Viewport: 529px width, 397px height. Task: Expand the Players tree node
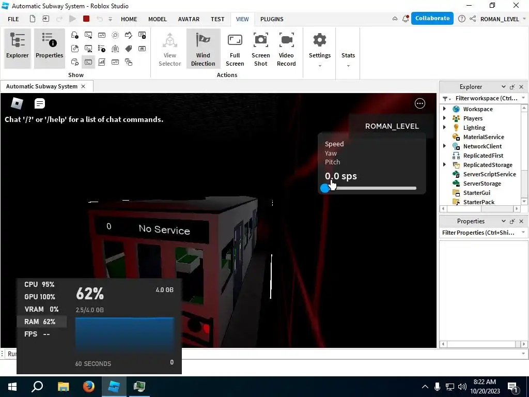444,118
